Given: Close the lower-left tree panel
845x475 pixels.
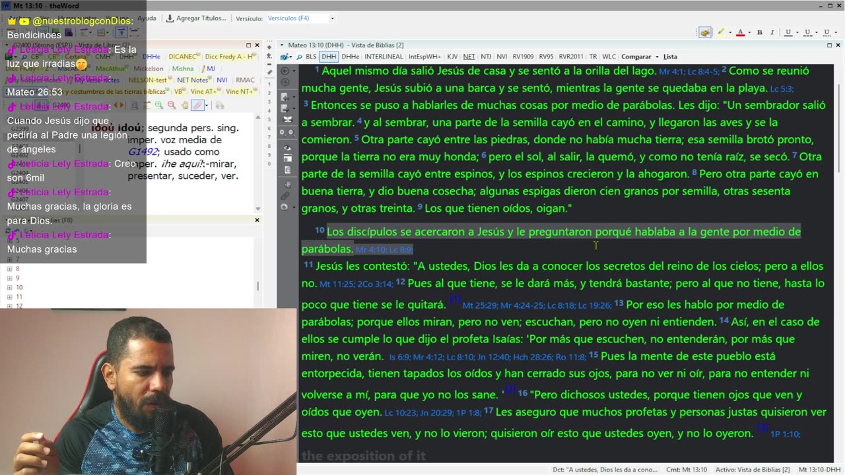Looking at the screenshot, I should pyautogui.click(x=257, y=220).
